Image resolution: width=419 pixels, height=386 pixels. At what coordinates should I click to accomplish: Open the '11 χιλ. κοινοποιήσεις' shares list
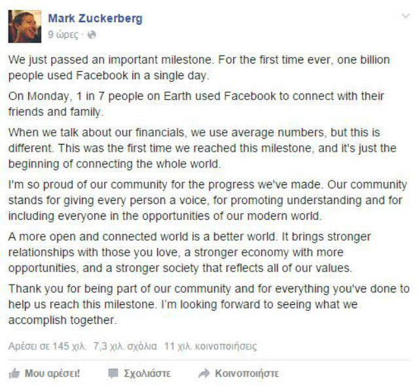[211, 346]
